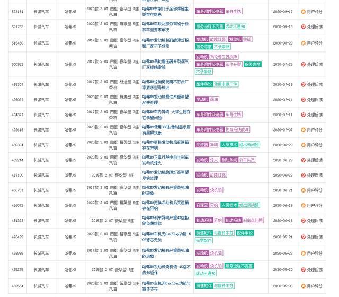This screenshot has height=297, width=339.
Task: Click the 无零配件 tag in row 476429
Action: coord(203,240)
